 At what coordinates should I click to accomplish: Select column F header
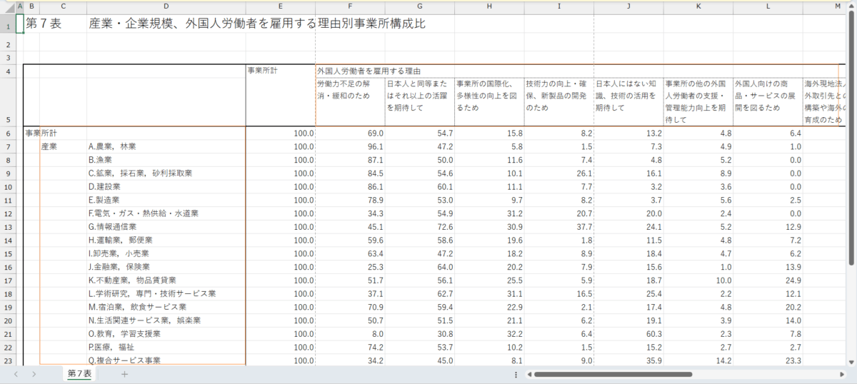pyautogui.click(x=350, y=6)
